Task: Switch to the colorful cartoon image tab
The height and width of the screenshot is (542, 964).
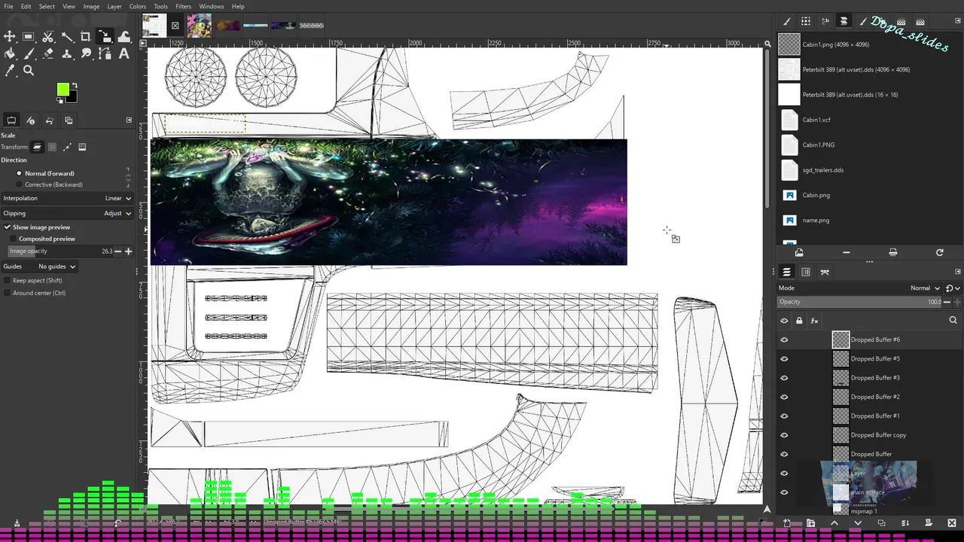Action: (x=200, y=25)
